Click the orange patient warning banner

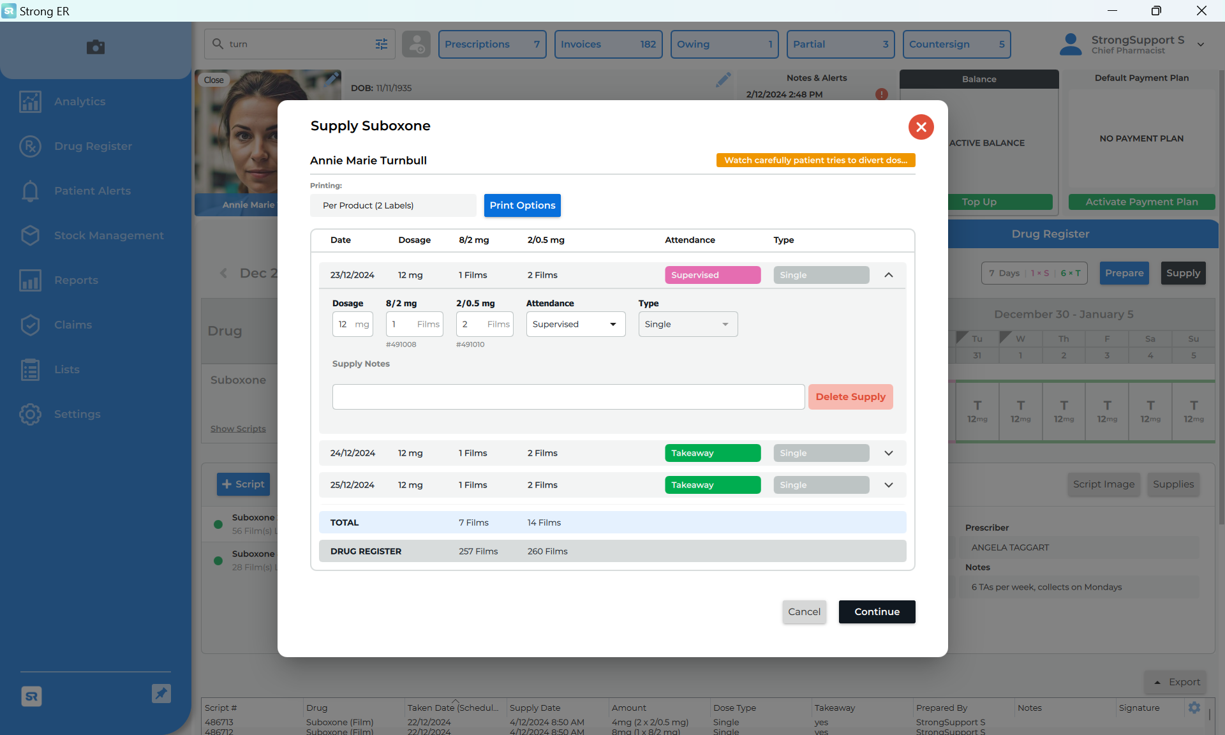click(815, 160)
